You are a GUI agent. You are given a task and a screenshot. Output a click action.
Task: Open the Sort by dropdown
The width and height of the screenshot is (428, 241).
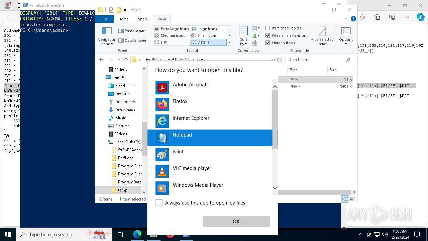[x=244, y=36]
